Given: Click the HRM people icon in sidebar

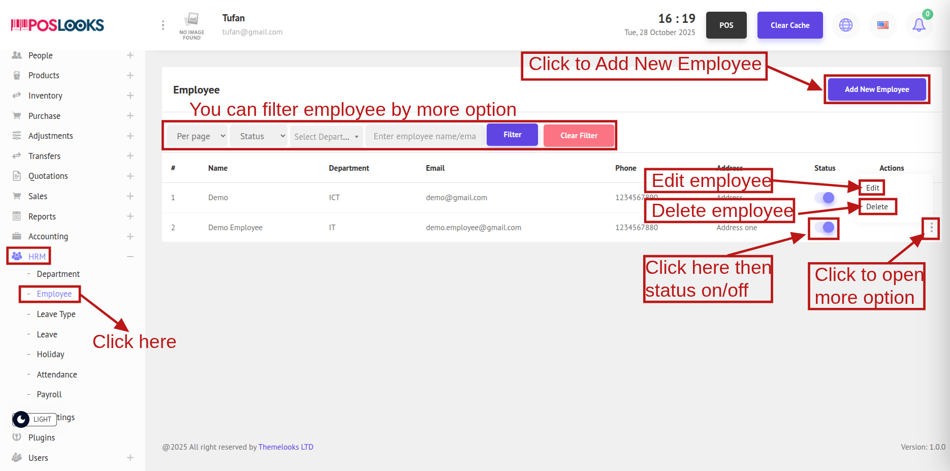Looking at the screenshot, I should point(17,256).
